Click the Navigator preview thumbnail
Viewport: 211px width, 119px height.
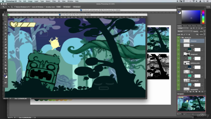[x=191, y=104]
